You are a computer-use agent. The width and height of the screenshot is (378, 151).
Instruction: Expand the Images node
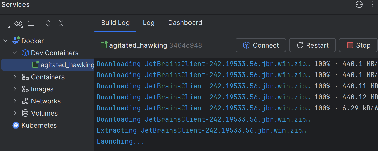pos(15,89)
